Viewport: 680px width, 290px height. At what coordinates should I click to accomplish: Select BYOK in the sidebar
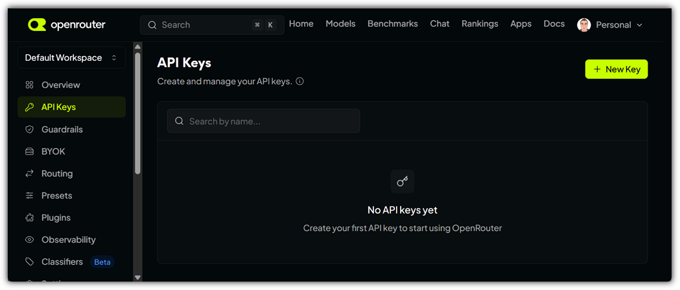(x=71, y=151)
